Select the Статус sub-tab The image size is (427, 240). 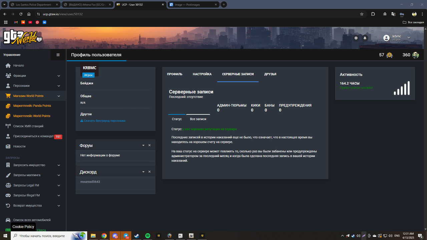point(177,119)
